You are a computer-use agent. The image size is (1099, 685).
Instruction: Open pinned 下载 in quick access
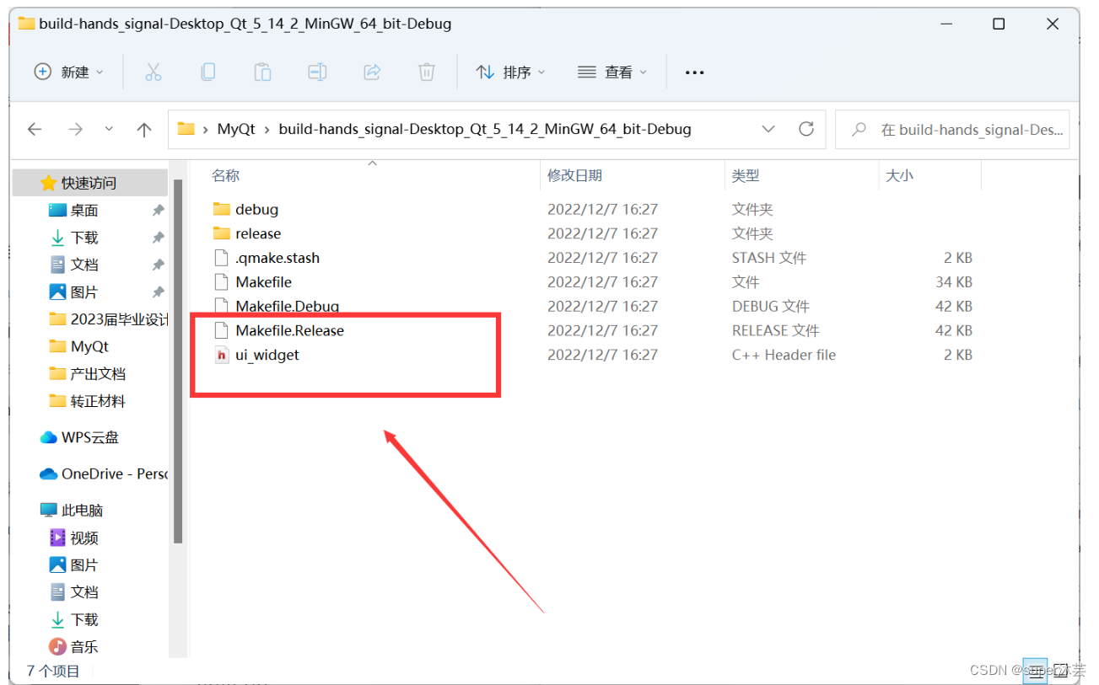tap(84, 238)
